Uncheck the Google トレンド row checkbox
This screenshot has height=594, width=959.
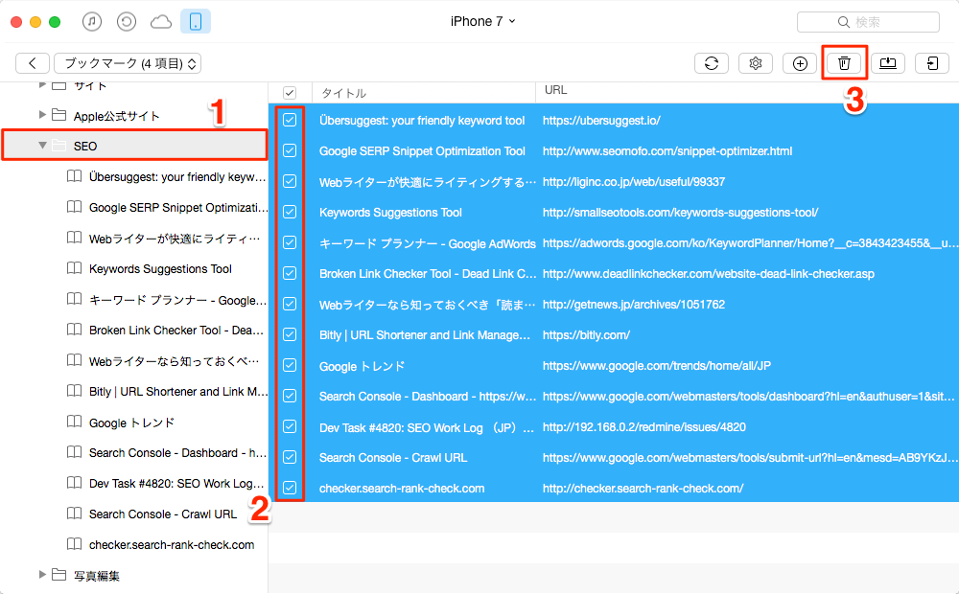[x=290, y=365]
